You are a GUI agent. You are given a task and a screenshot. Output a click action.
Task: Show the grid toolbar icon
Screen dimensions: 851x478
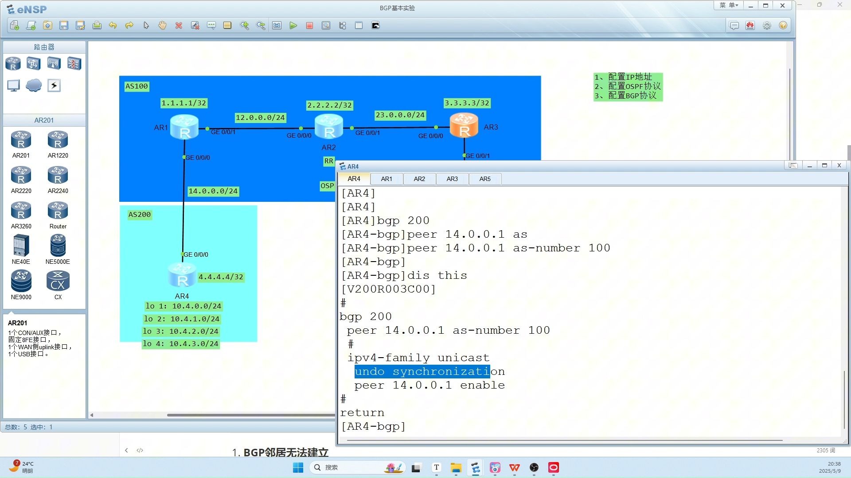click(x=359, y=26)
